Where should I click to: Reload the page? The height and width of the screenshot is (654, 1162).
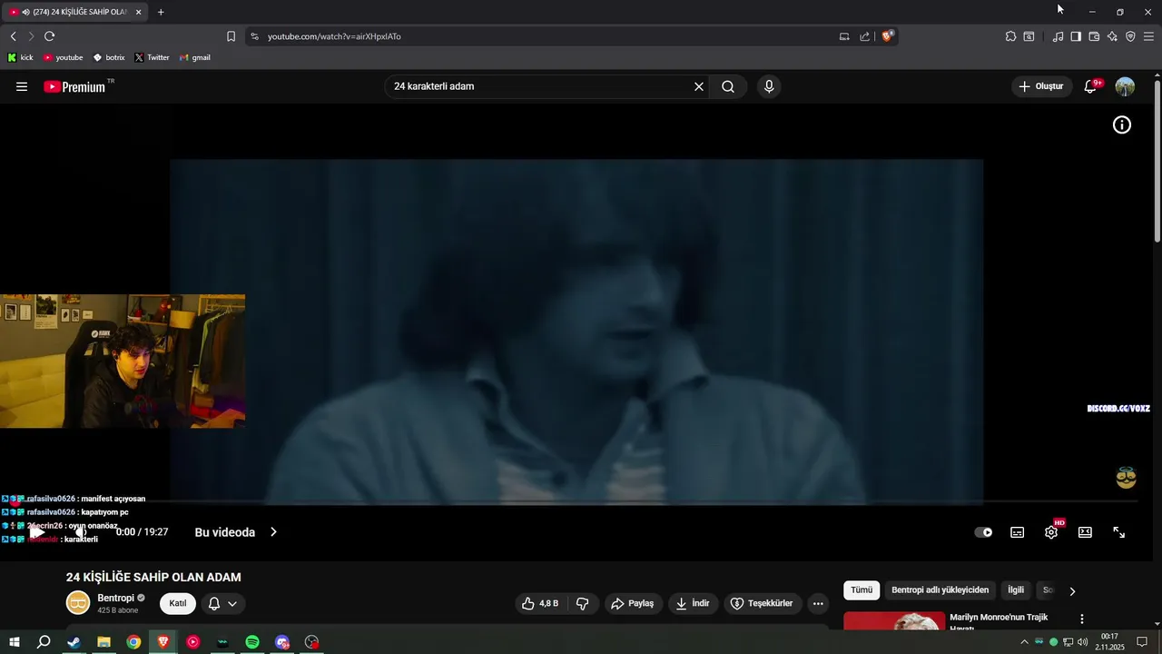tap(49, 36)
